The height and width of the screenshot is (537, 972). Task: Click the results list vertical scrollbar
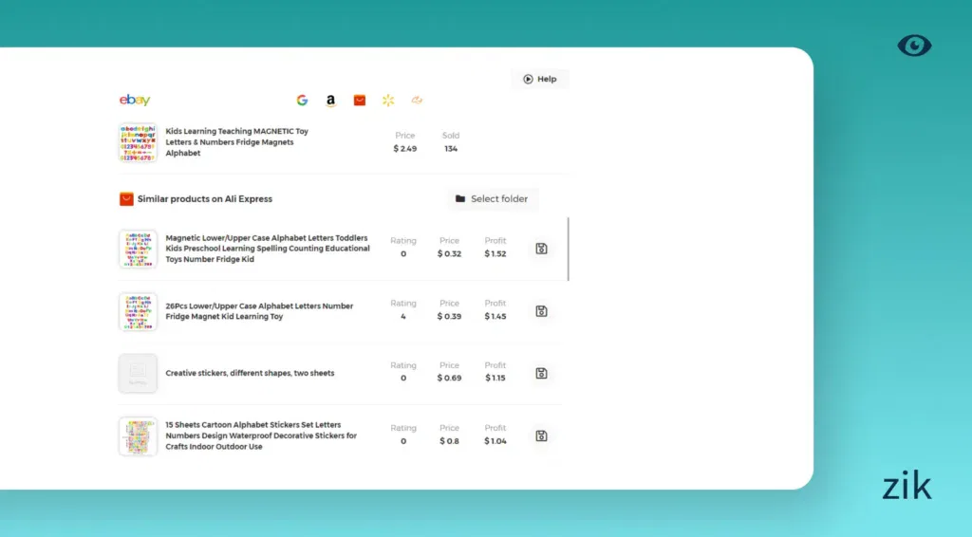tap(569, 249)
